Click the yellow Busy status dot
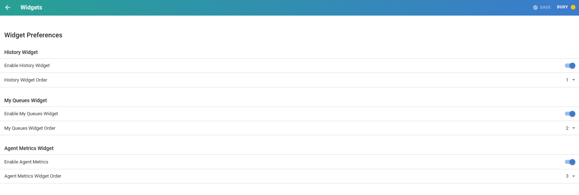The height and width of the screenshot is (195, 579). [x=573, y=7]
